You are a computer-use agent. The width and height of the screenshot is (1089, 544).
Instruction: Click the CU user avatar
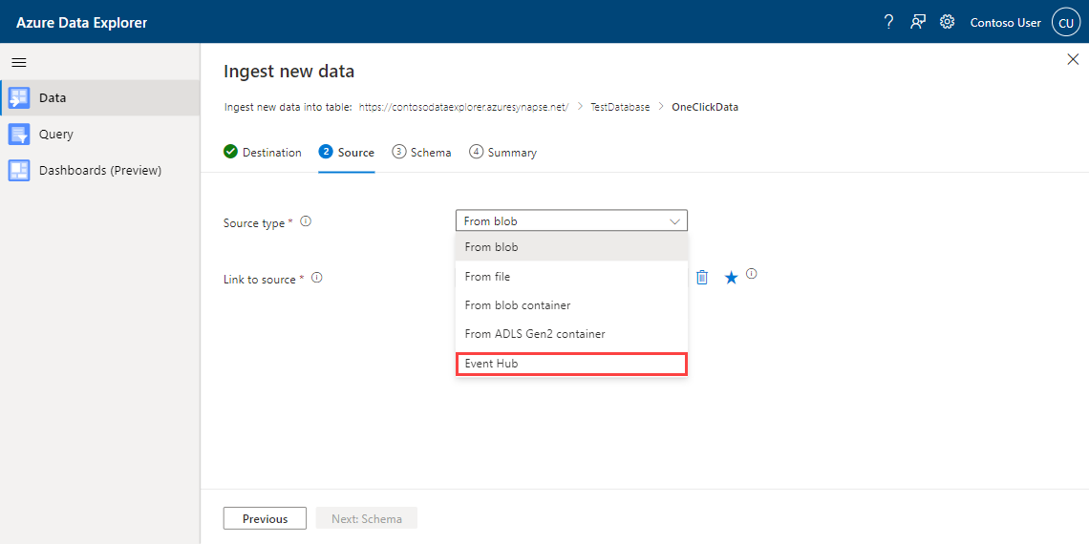coord(1066,22)
